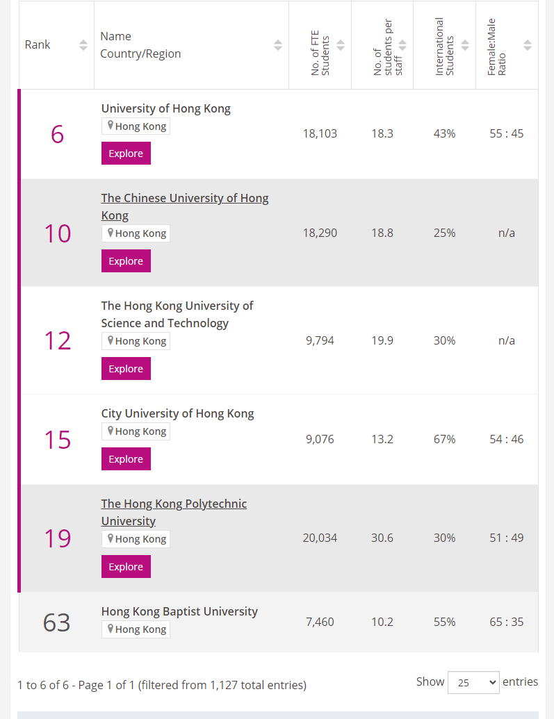This screenshot has width=554, height=719.
Task: Sort by No. of FTE Students
Action: [x=341, y=45]
